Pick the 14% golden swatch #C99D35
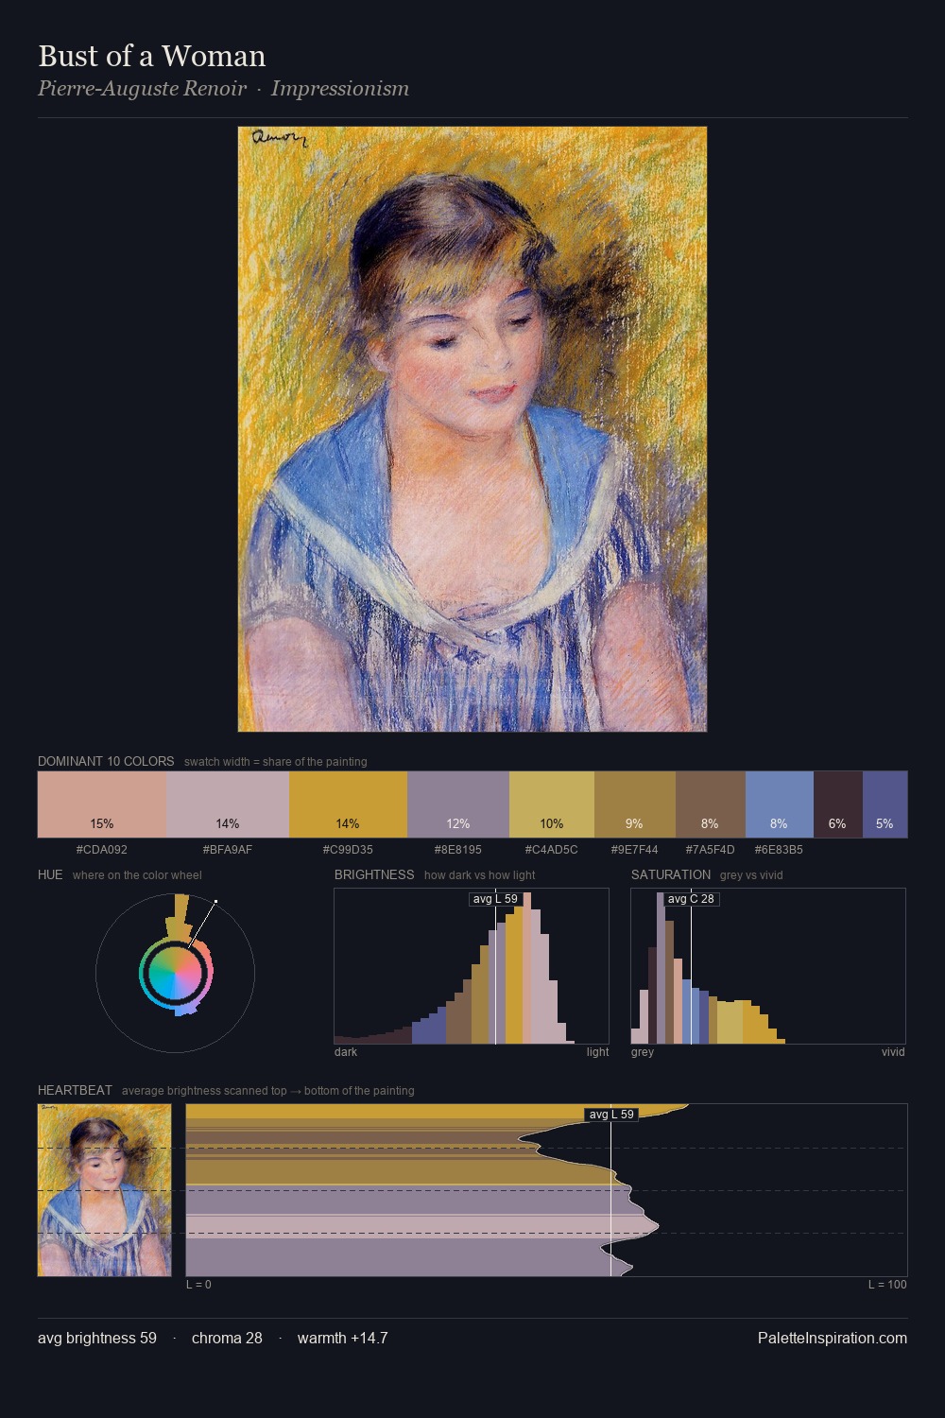This screenshot has height=1418, width=945. (348, 804)
